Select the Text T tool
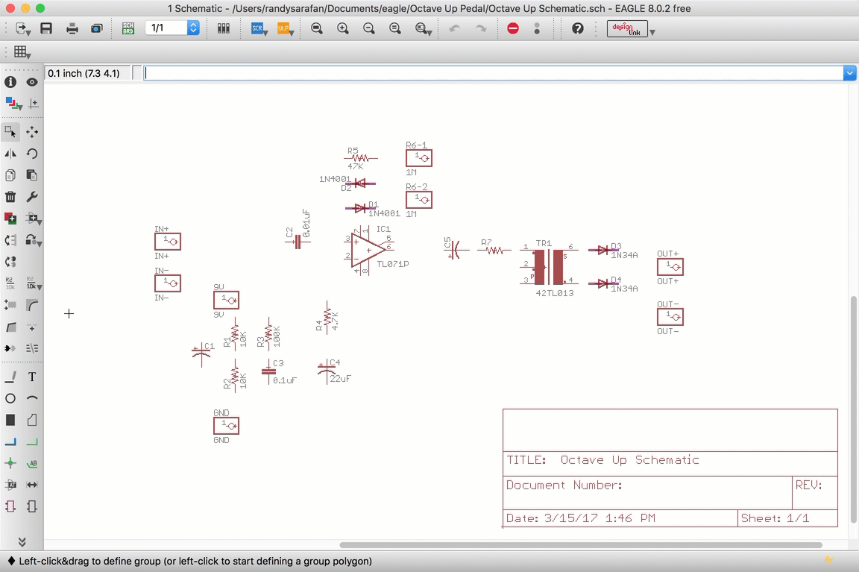This screenshot has height=572, width=859. click(x=32, y=377)
